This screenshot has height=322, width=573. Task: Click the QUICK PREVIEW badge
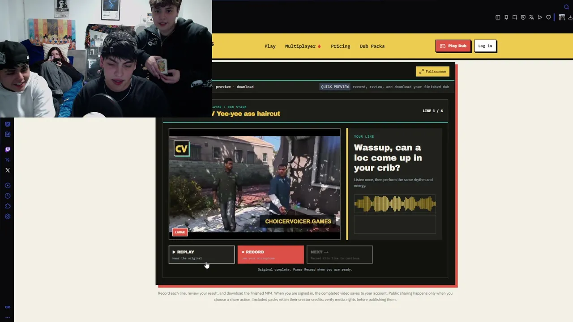[335, 87]
